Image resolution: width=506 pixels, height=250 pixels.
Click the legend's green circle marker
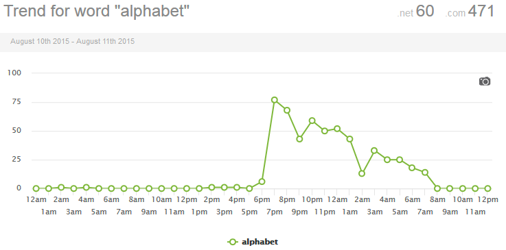tap(232, 242)
